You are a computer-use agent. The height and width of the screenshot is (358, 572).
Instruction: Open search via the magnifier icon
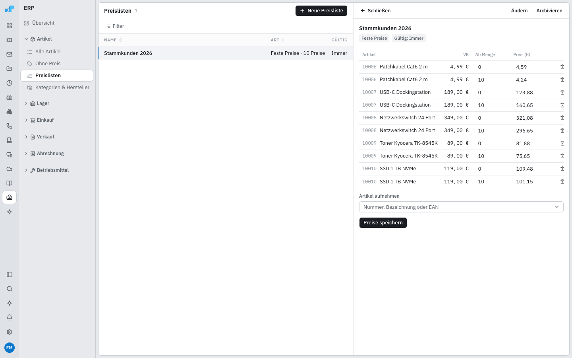click(x=10, y=289)
